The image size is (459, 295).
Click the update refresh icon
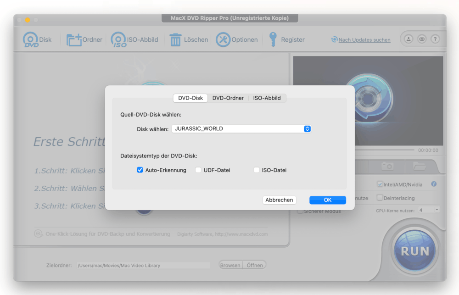[334, 39]
